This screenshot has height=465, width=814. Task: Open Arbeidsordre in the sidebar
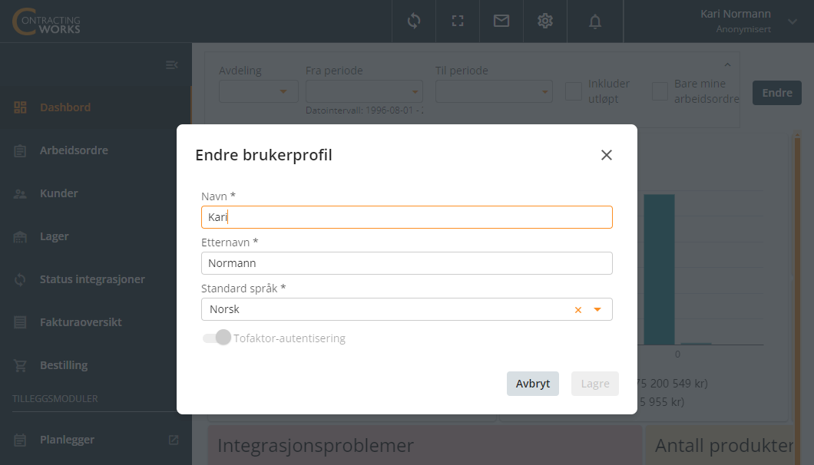click(x=74, y=150)
